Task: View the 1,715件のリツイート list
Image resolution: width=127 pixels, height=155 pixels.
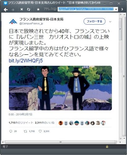Action: 21,123
